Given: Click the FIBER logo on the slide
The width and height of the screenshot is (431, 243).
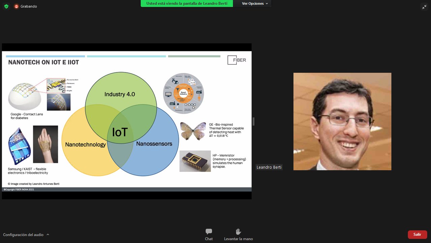Looking at the screenshot, I should click(x=237, y=60).
